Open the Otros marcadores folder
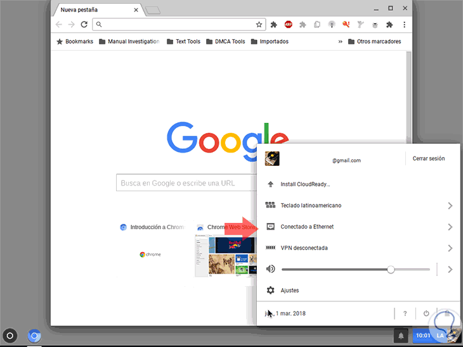The height and width of the screenshot is (347, 463). 374,42
